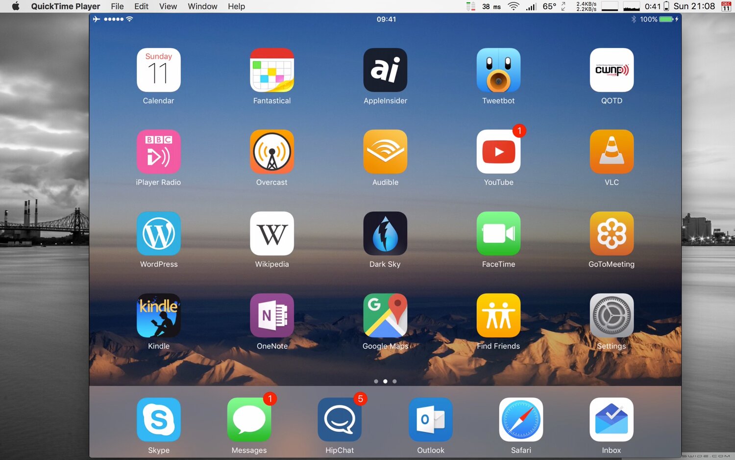Image resolution: width=735 pixels, height=460 pixels.
Task: Open the AppleInsider app
Action: point(385,70)
